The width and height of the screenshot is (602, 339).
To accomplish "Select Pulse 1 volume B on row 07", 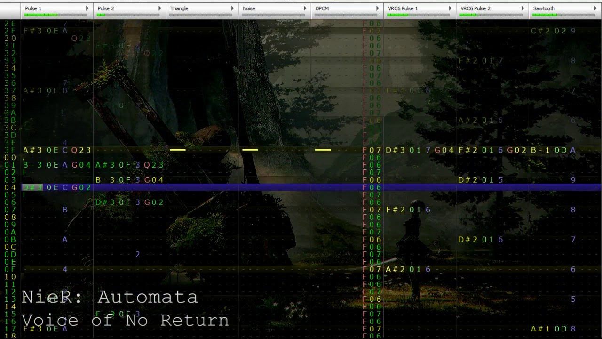I will click(x=65, y=210).
